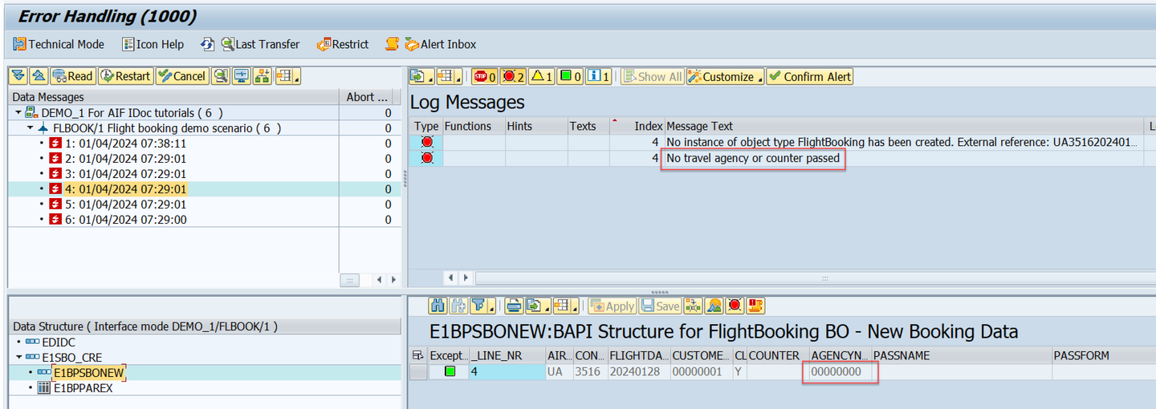Collapse all nodes in Data Messages tree

tap(38, 76)
